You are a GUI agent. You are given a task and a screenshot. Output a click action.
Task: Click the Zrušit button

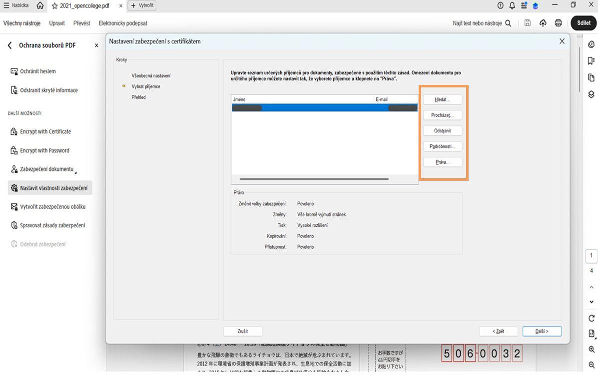(x=243, y=331)
